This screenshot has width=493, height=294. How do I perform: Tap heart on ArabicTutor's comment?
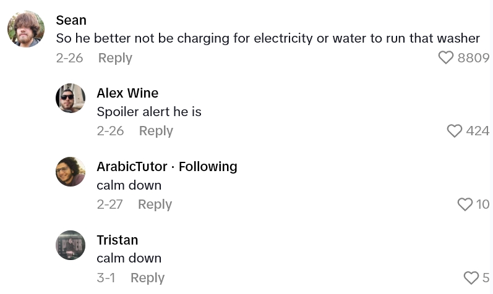(465, 204)
